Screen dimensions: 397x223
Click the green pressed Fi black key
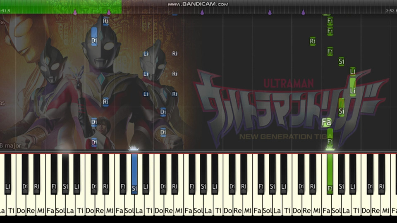click(330, 173)
